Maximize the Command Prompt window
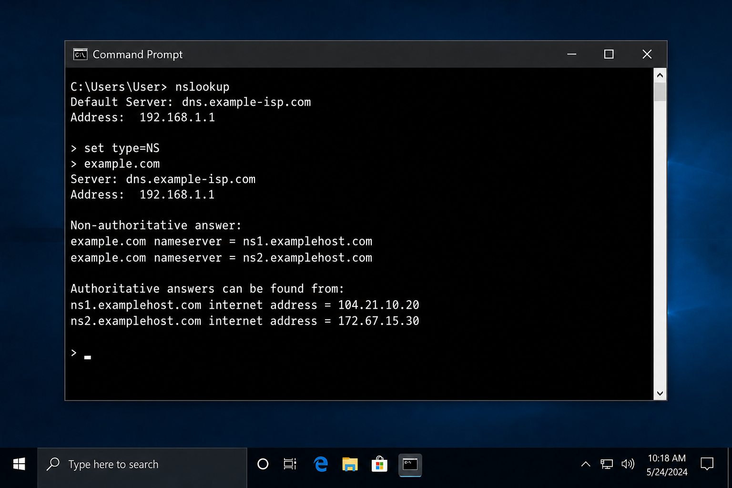 coord(609,54)
